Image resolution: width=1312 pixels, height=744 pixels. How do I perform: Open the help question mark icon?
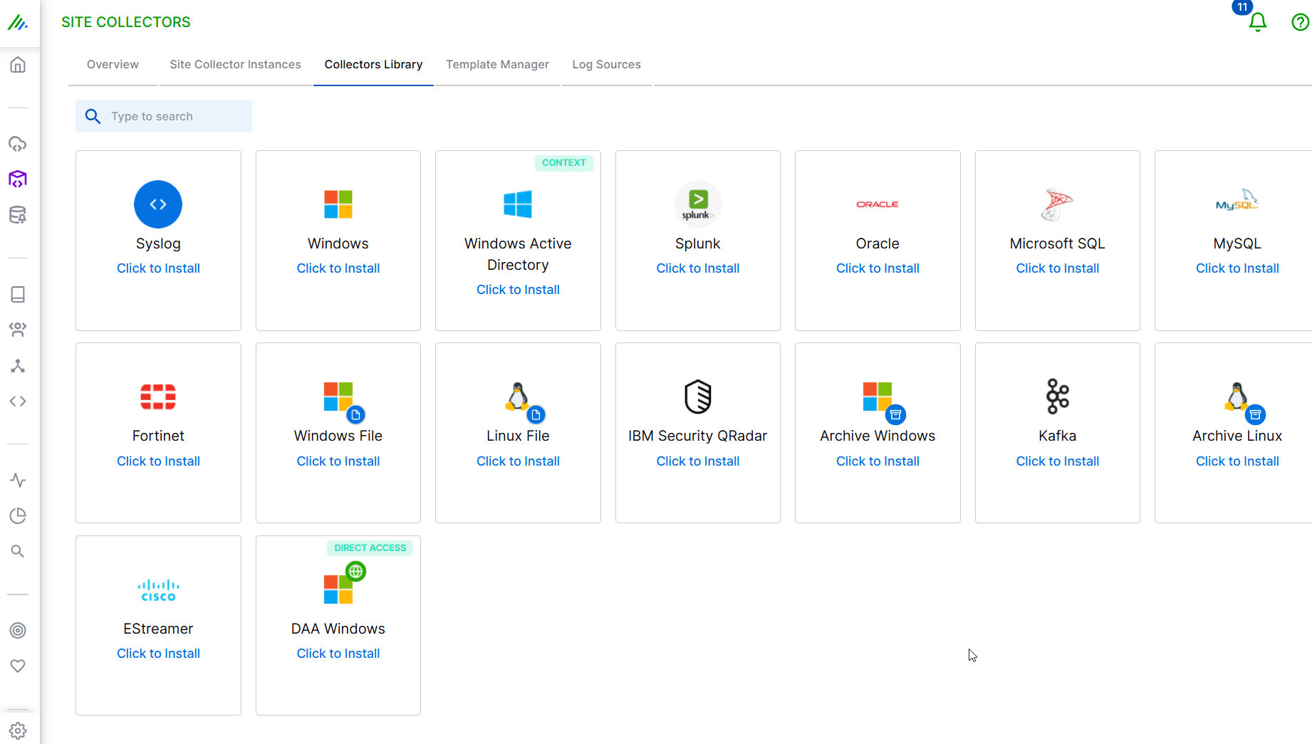1299,22
